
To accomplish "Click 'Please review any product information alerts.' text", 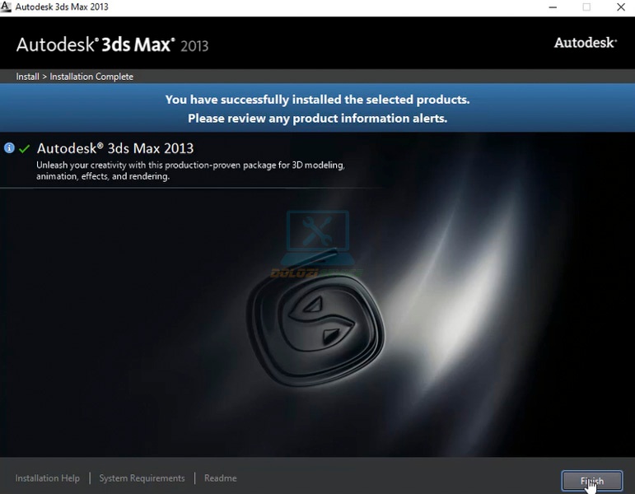I will tap(318, 119).
